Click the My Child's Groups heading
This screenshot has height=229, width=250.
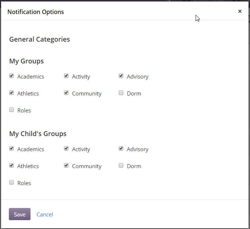(x=38, y=134)
